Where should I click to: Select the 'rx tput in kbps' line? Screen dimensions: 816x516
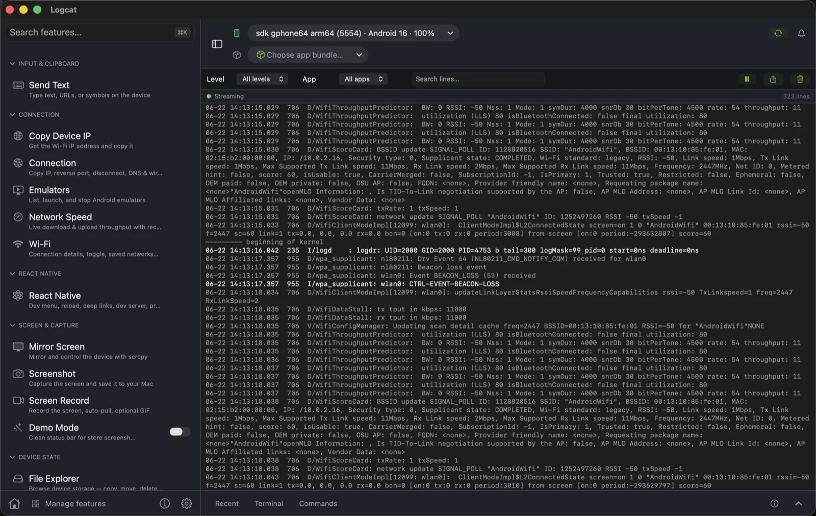[336, 318]
